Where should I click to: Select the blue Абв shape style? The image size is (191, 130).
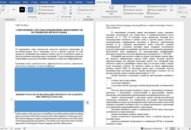pos(30,9)
